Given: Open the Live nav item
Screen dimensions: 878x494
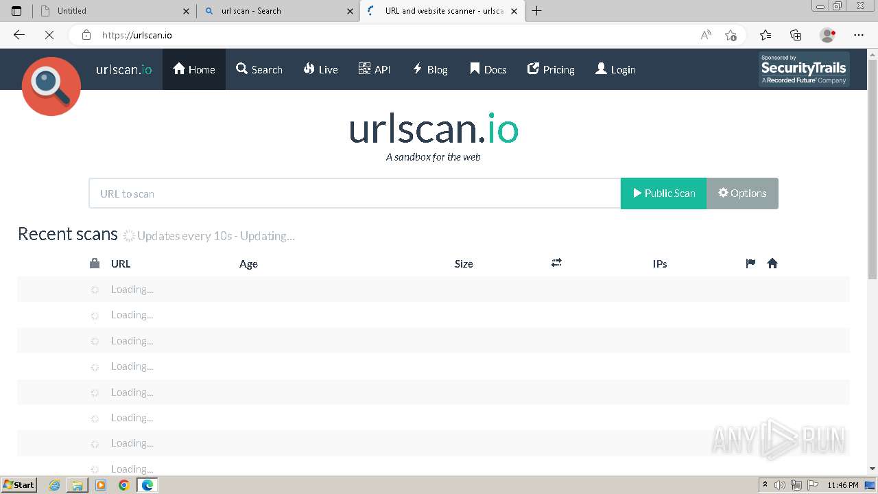Looking at the screenshot, I should 320,69.
